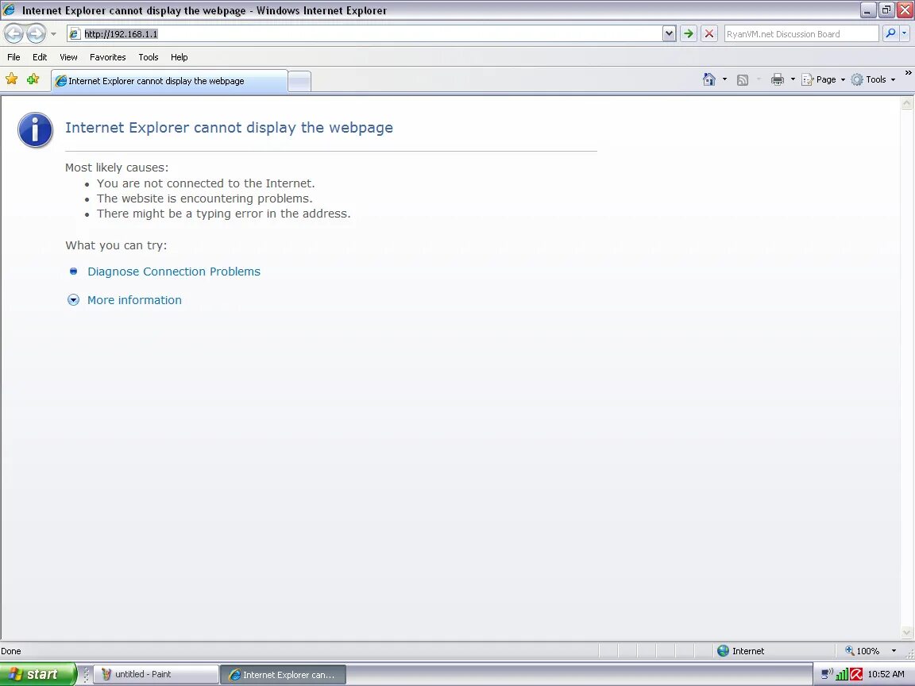Viewport: 915px width, 686px height.
Task: Click the volume/network tray icon with monitor
Action: [827, 674]
